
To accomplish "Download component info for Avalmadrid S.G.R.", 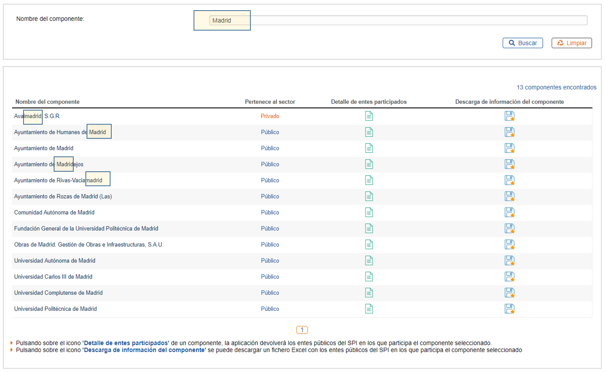I will pos(509,116).
